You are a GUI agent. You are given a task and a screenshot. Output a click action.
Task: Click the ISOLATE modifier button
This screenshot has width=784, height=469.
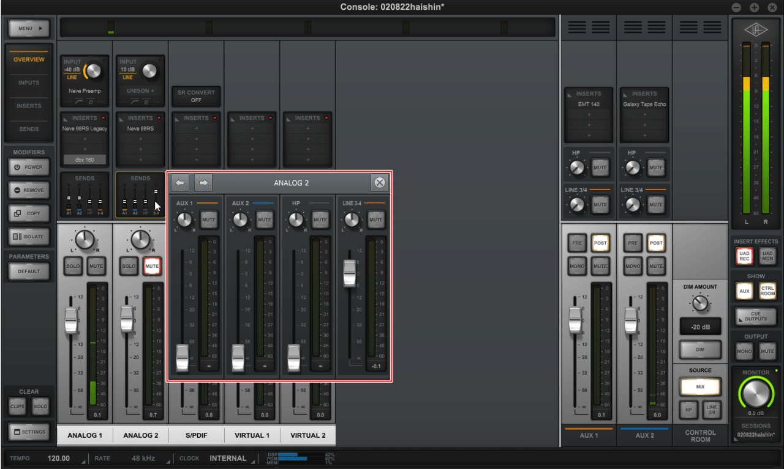pyautogui.click(x=29, y=237)
